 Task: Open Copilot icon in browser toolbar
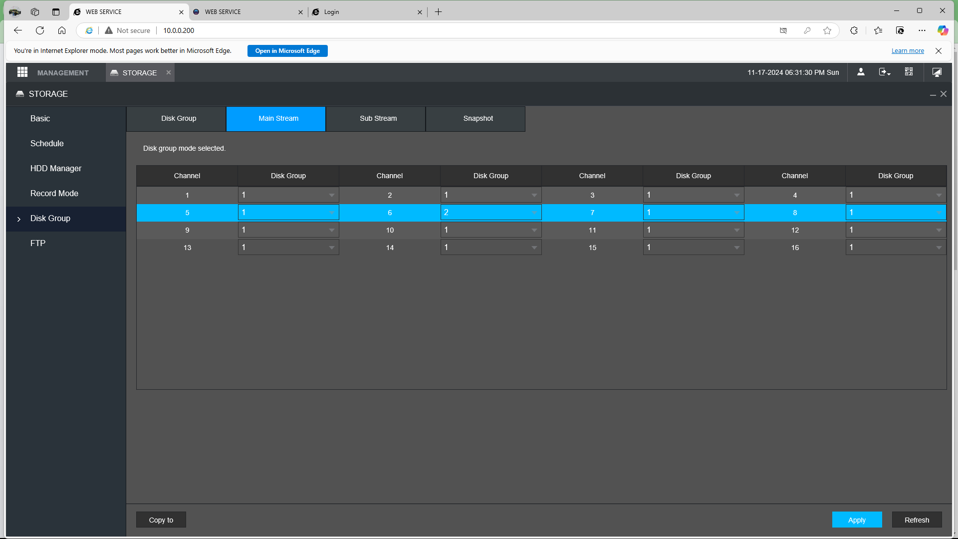(943, 30)
